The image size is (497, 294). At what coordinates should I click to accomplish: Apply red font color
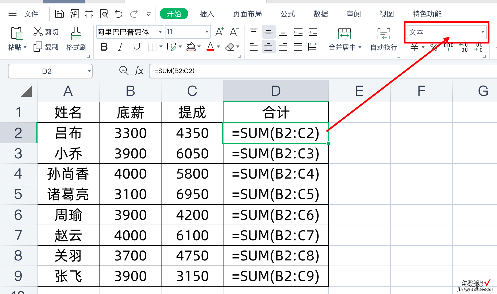pyautogui.click(x=210, y=46)
